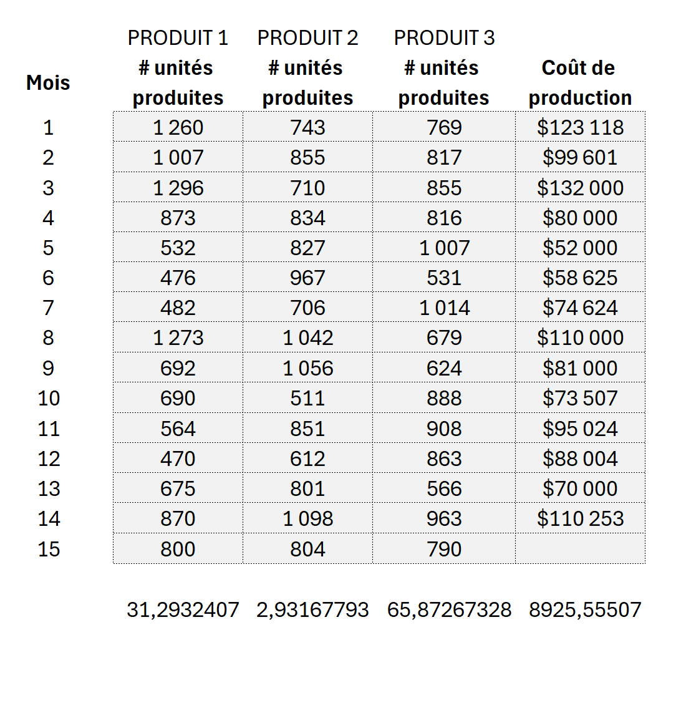Click the Produit 3 cell with 790
The image size is (681, 718).
444,549
